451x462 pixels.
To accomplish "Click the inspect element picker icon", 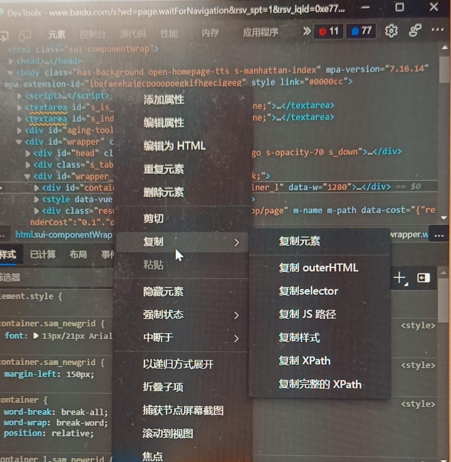I will 4,35.
